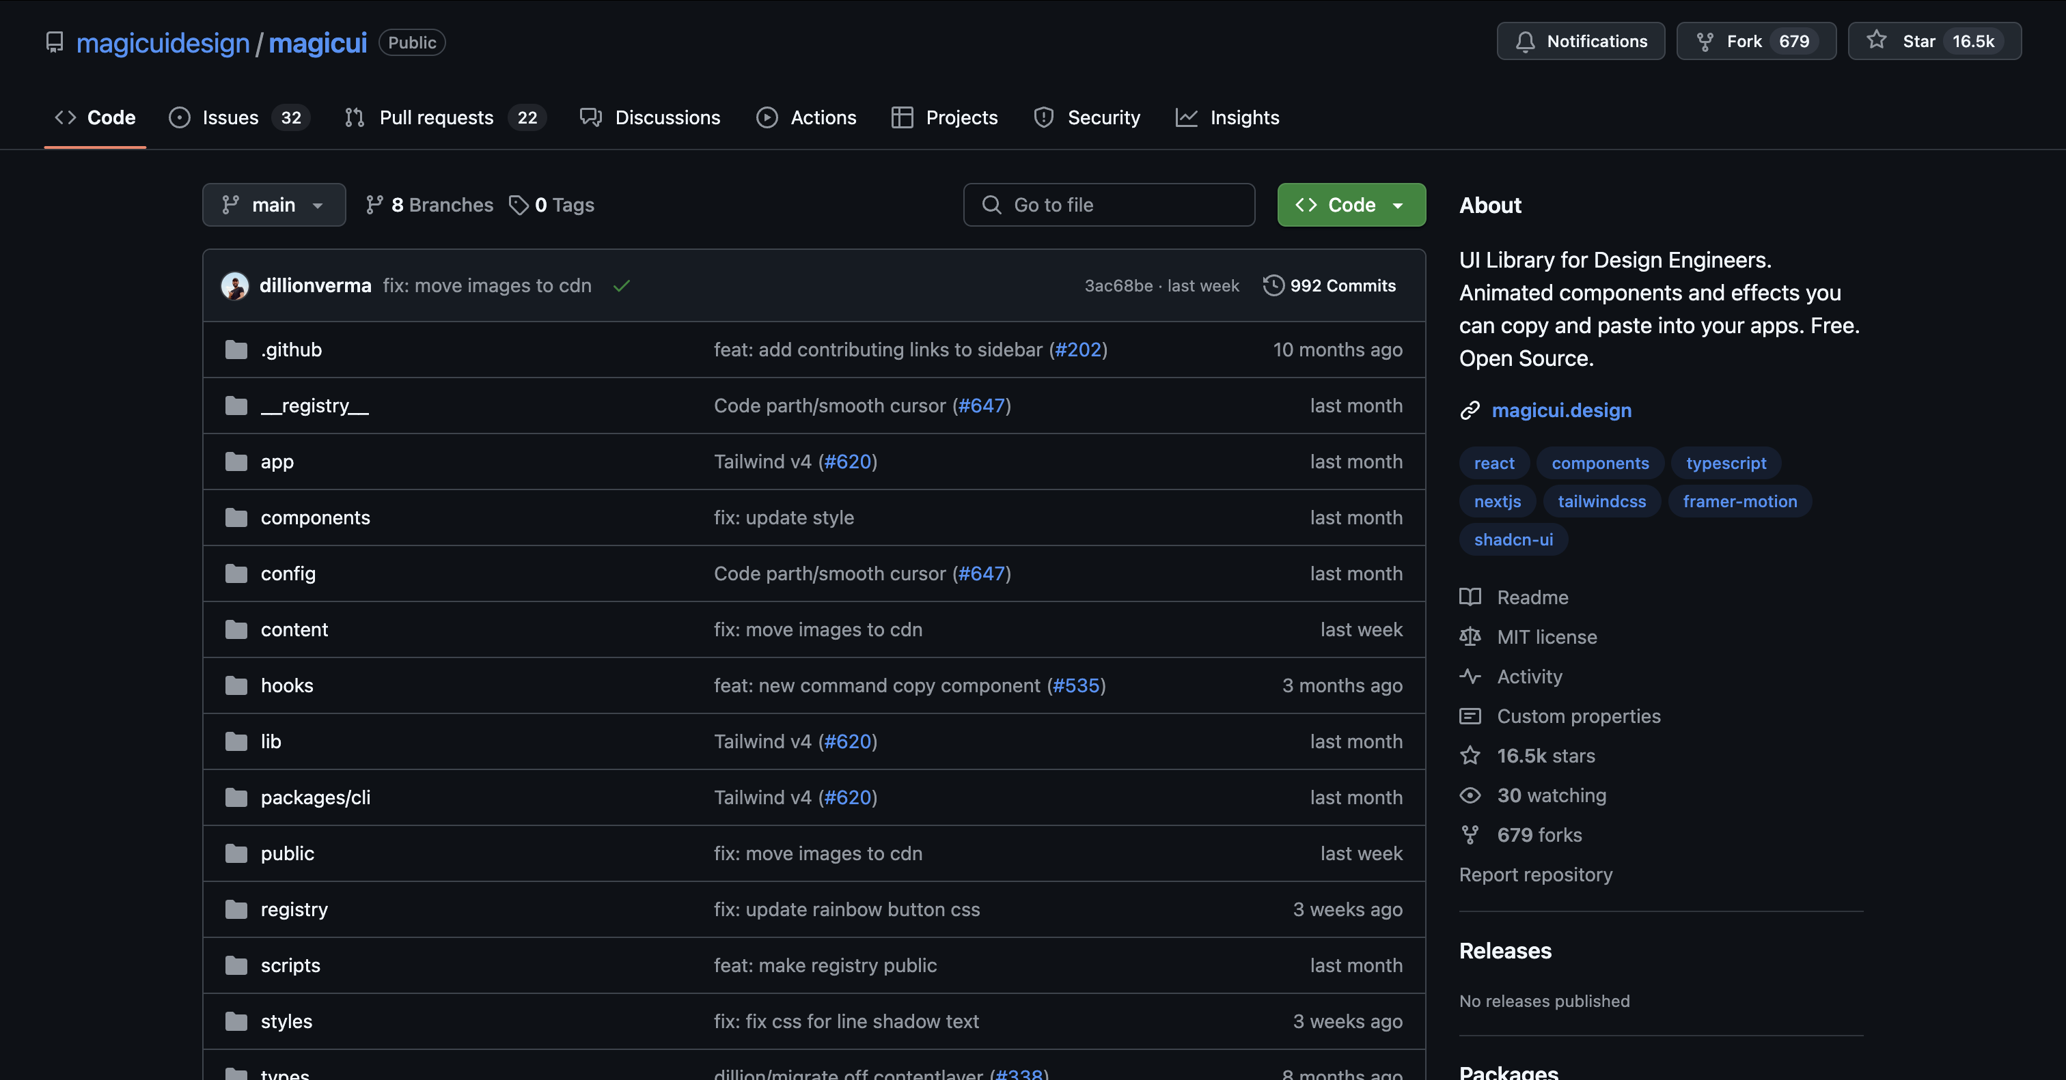Viewport: 2066px width, 1080px height.
Task: Select the react topic tag
Action: [x=1494, y=463]
